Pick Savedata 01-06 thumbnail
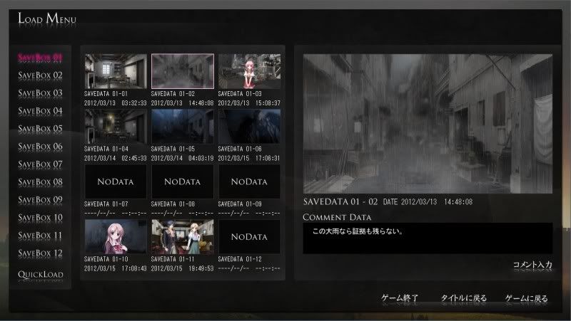 click(249, 127)
